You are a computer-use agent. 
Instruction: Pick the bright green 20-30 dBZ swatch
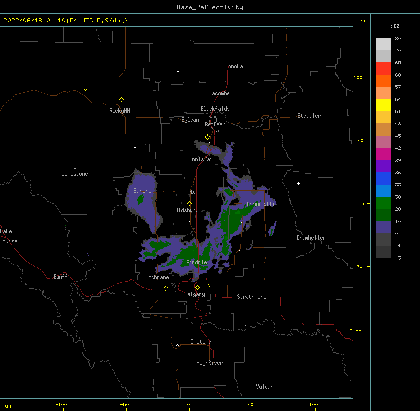tap(383, 203)
